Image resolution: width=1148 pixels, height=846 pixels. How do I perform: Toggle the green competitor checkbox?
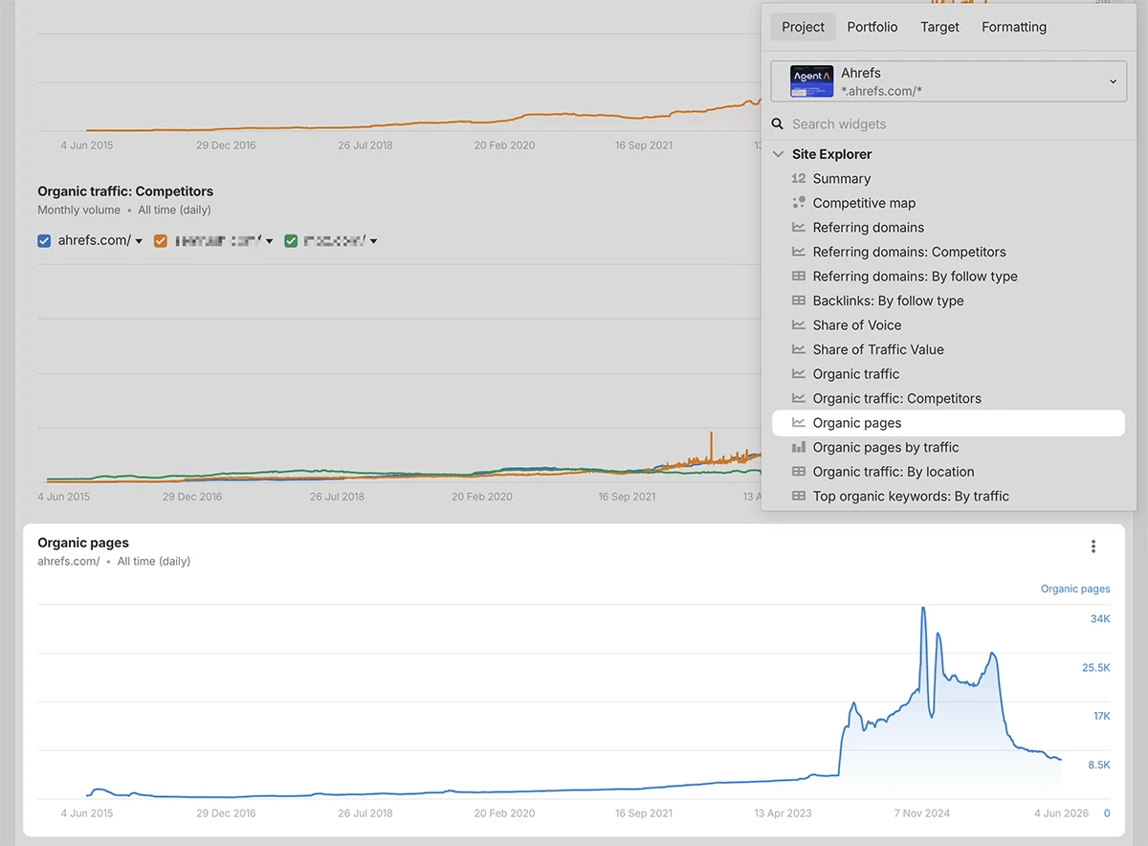291,241
